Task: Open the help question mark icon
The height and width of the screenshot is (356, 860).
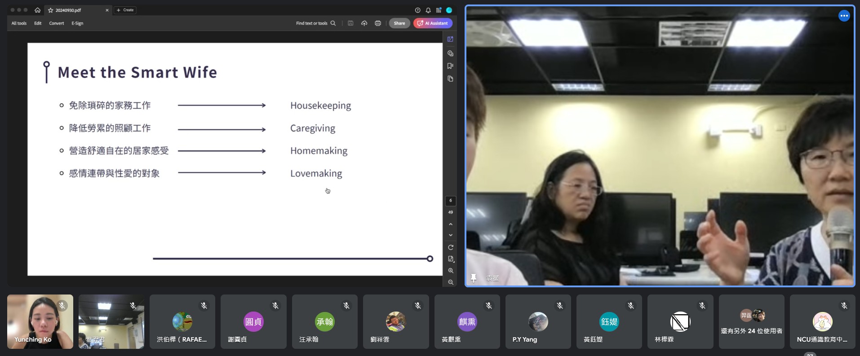Action: (417, 10)
